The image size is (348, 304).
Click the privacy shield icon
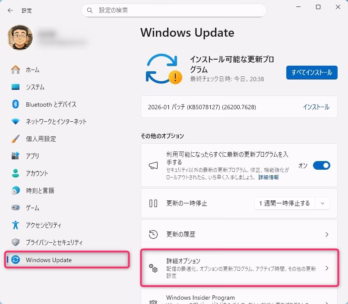(16, 242)
